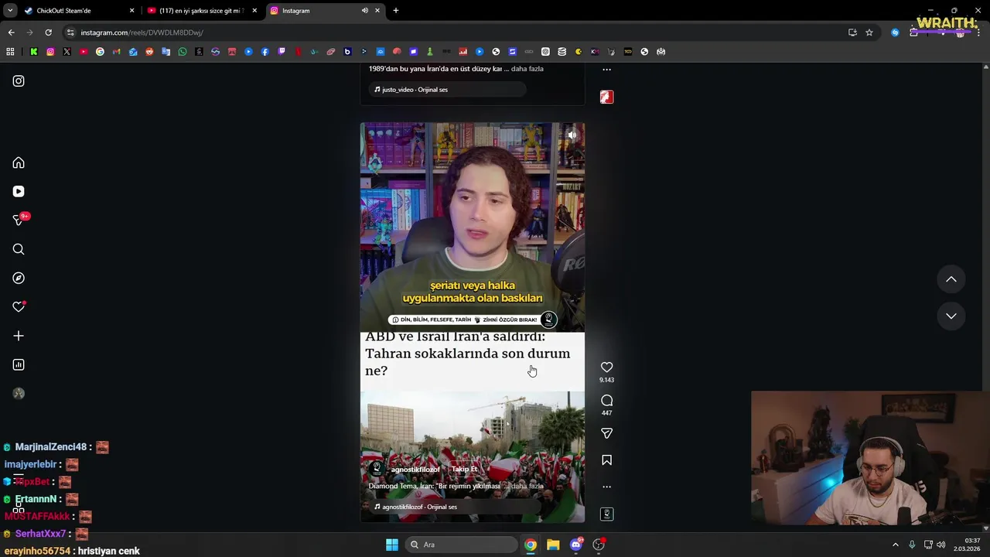Click the taskbar search box 'Ara'
This screenshot has width=990, height=557.
pyautogui.click(x=462, y=545)
